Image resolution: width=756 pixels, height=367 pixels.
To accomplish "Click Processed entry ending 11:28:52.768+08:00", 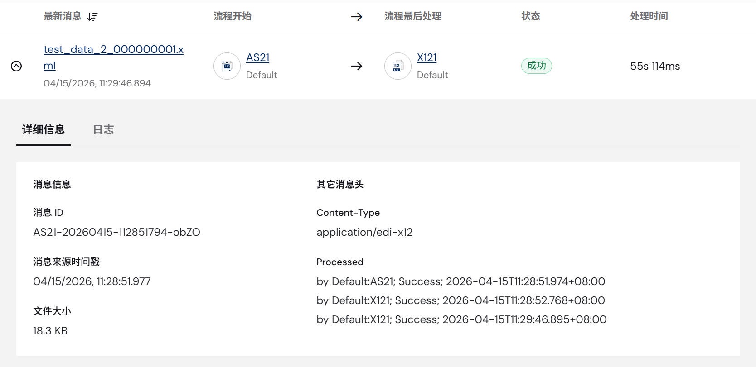I will tap(460, 300).
